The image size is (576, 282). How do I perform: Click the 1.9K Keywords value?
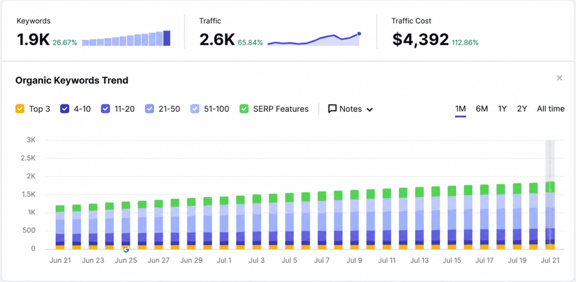tap(33, 39)
